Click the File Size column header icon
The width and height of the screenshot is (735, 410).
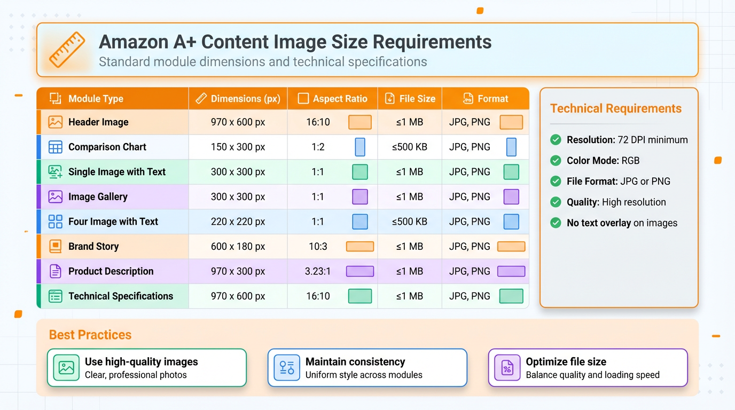tap(389, 98)
